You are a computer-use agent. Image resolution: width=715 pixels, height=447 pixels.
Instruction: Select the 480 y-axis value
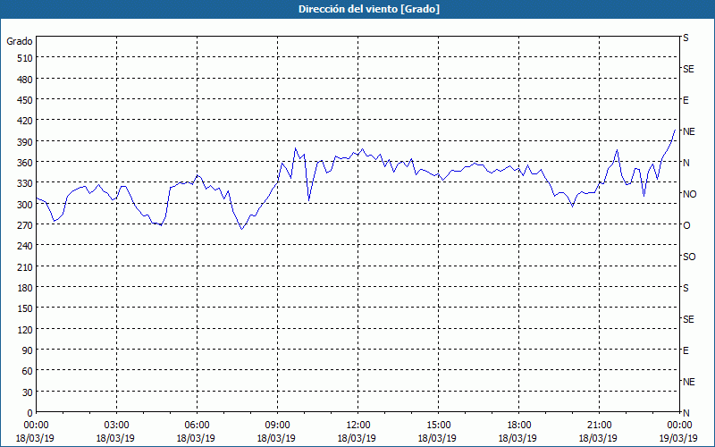[26, 80]
